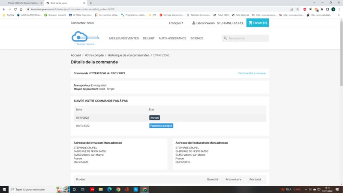Open MEILLEURES VENTES menu

[x=124, y=38]
